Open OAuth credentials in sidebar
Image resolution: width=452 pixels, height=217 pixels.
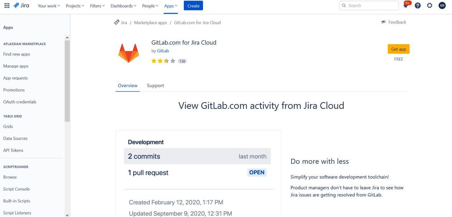pyautogui.click(x=20, y=102)
